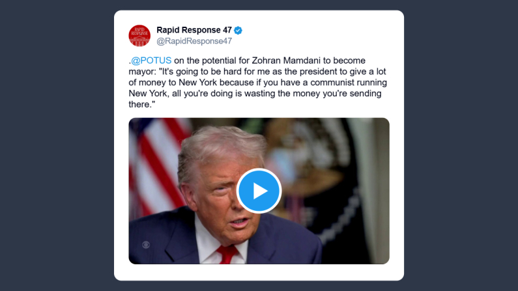Click the red tie in the video frame
The width and height of the screenshot is (518, 291).
(x=227, y=254)
